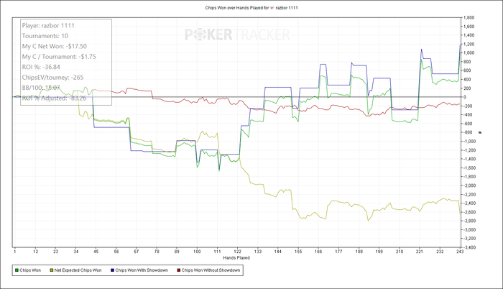Click the 'ROI %: -36.84' stat line
The height and width of the screenshot is (289, 503).
tap(41, 67)
